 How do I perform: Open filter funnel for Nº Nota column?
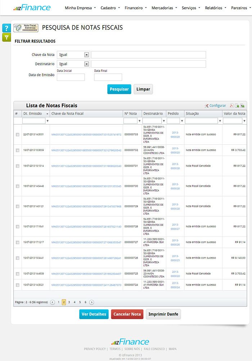(139, 121)
